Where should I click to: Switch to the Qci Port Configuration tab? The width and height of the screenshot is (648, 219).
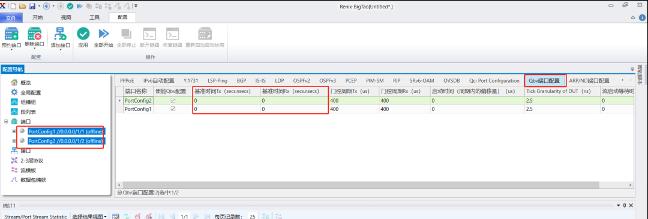(x=494, y=80)
